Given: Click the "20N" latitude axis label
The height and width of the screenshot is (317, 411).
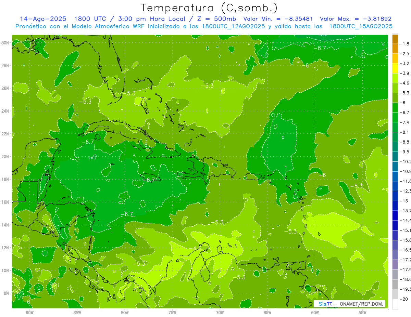Looking at the screenshot, I should pyautogui.click(x=5, y=156).
